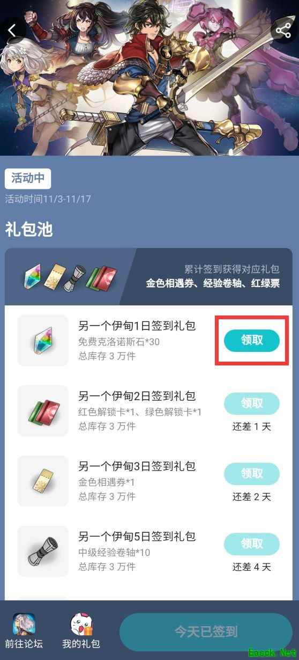
Task: Open the share icon
Action: (283, 31)
